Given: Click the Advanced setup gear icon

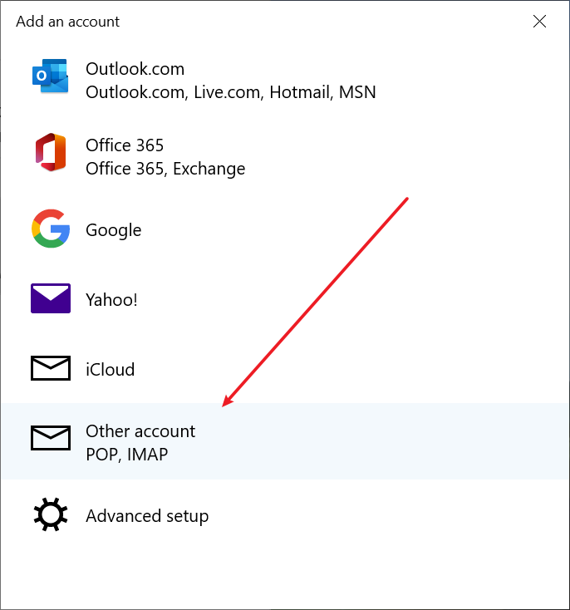Looking at the screenshot, I should (x=51, y=514).
